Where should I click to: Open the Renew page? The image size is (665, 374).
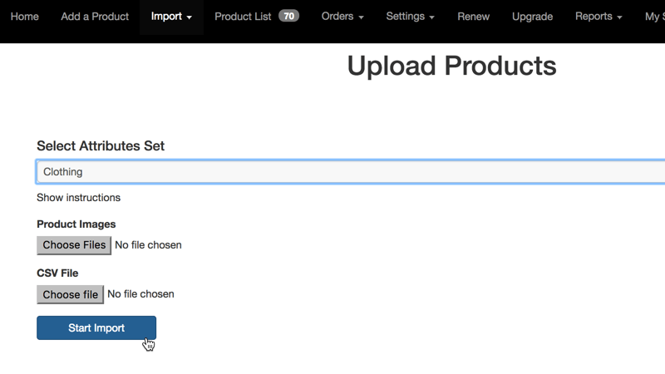pyautogui.click(x=474, y=17)
